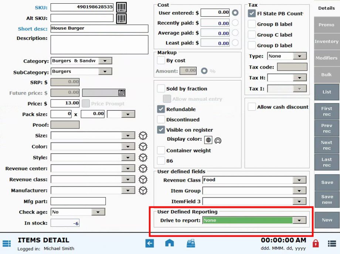Click the red lock icon
This screenshot has width=340, height=254.
tap(316, 243)
